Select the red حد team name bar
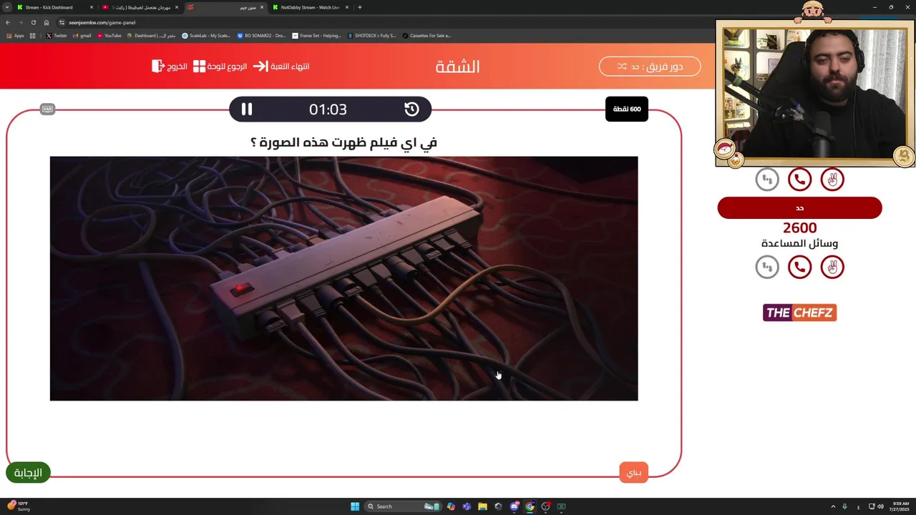This screenshot has width=916, height=515. [799, 208]
